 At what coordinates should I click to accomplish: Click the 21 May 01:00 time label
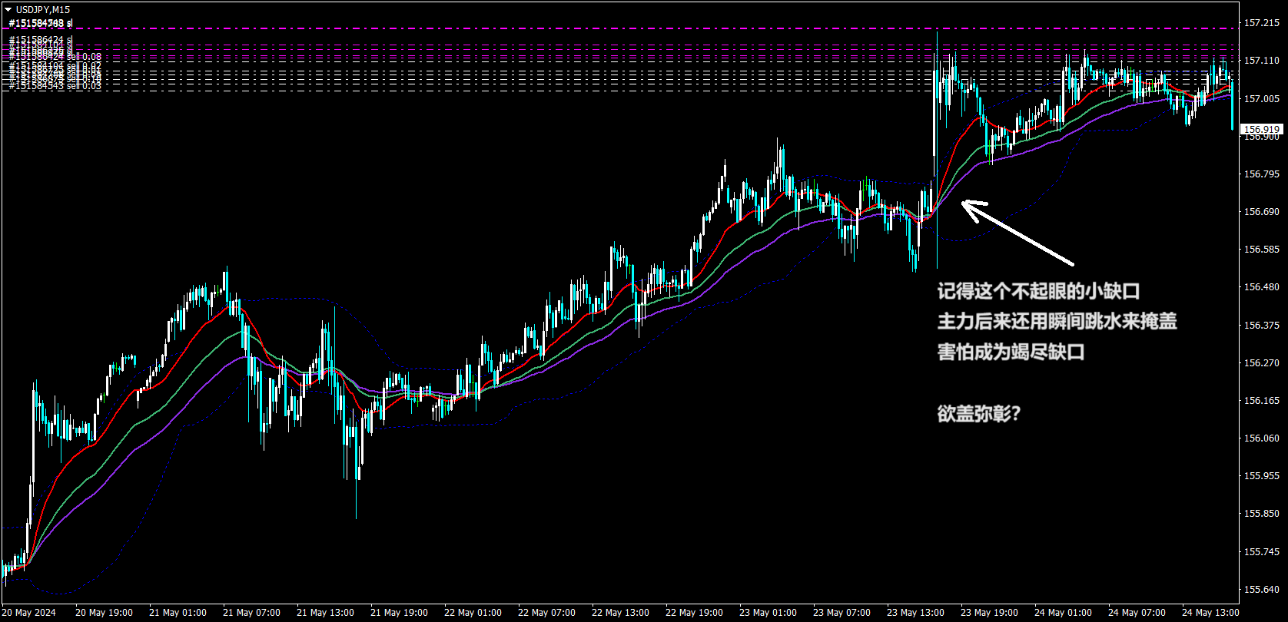(x=178, y=613)
